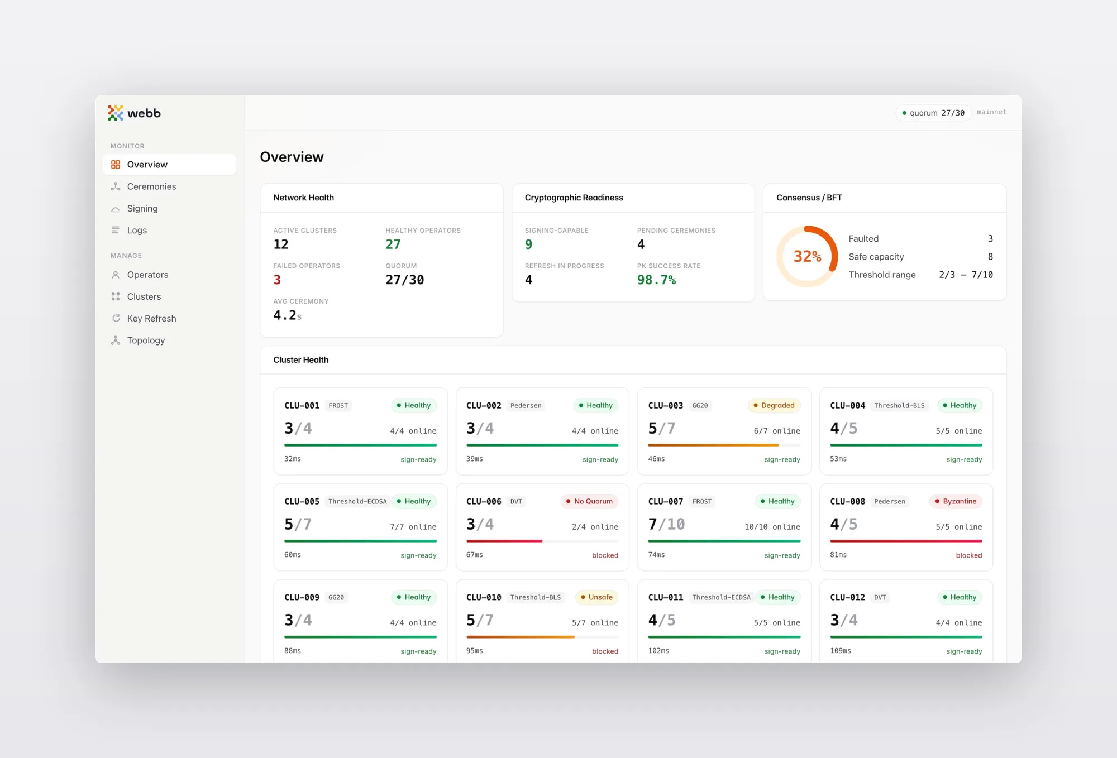
Task: Click the mainnet label
Action: click(991, 112)
